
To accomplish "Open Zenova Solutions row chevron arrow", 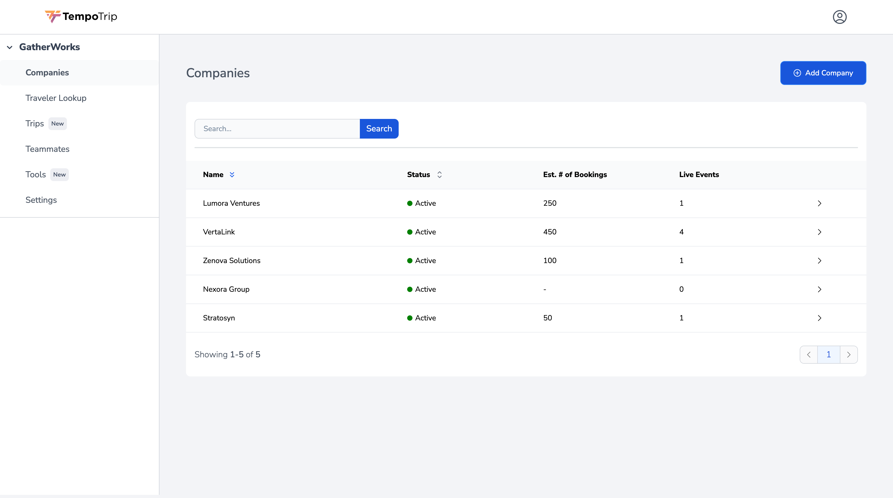I will click(819, 261).
